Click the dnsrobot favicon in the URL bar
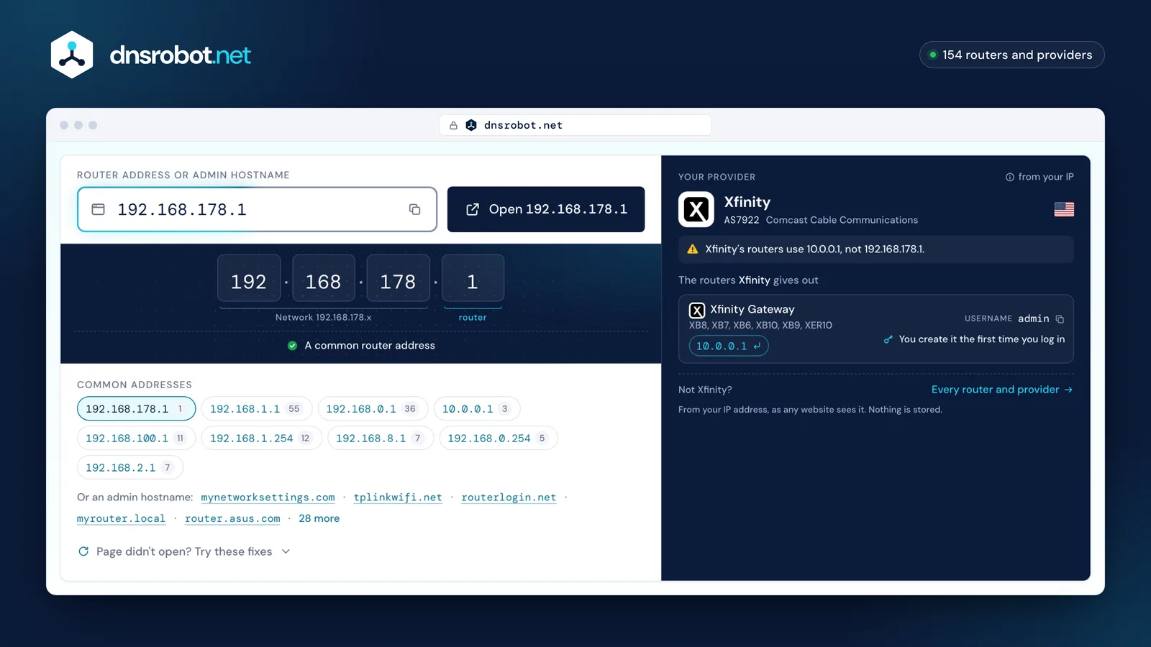1151x647 pixels. (471, 125)
